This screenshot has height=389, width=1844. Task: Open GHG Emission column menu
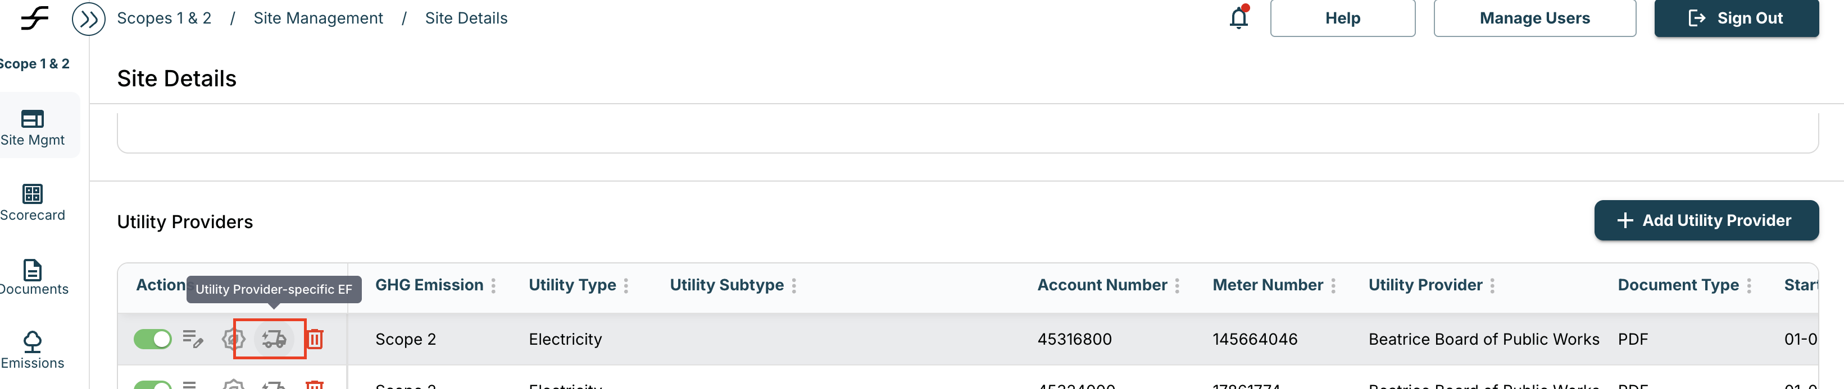point(493,285)
